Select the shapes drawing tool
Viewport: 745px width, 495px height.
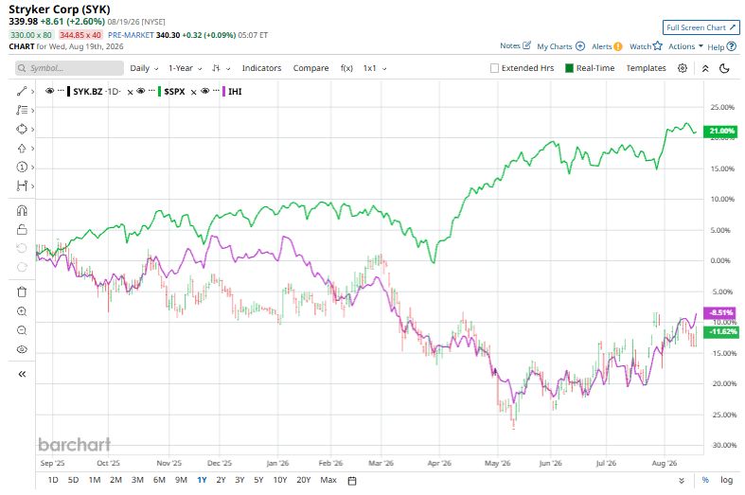tap(22, 130)
